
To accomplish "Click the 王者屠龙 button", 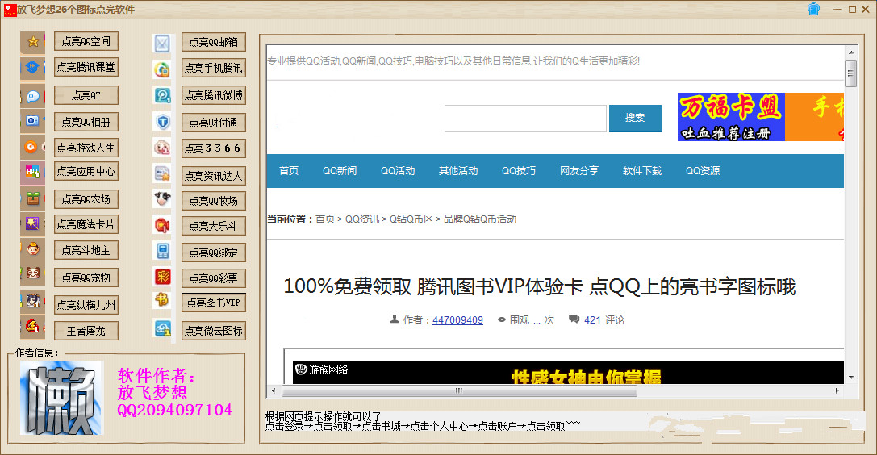I will [86, 331].
